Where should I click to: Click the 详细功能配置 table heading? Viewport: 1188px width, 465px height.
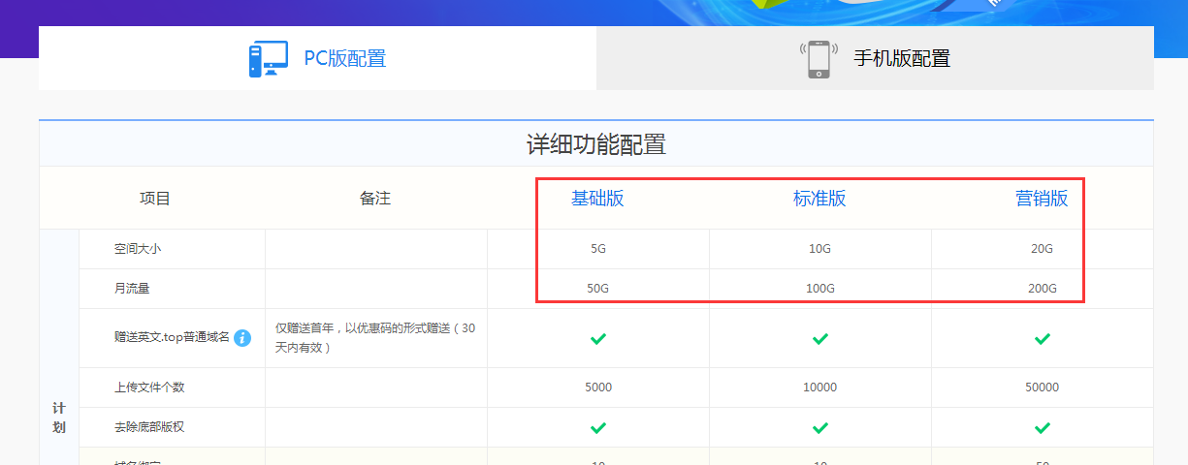pyautogui.click(x=595, y=145)
